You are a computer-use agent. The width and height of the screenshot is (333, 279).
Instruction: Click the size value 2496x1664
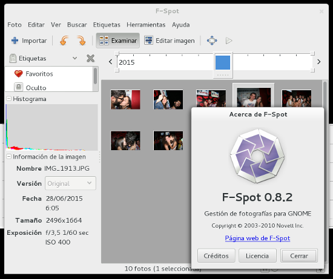[64, 220]
